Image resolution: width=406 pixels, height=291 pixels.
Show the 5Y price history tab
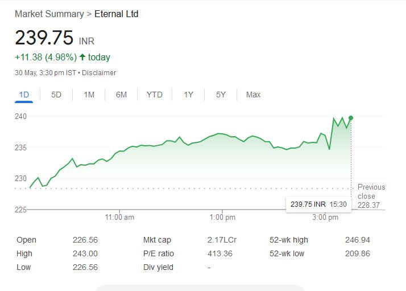(x=221, y=95)
